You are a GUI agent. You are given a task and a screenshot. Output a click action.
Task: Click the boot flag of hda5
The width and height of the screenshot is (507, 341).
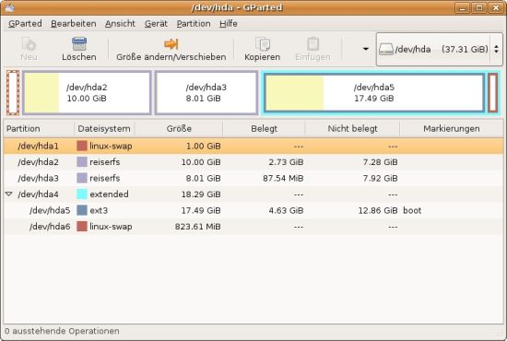click(x=412, y=210)
